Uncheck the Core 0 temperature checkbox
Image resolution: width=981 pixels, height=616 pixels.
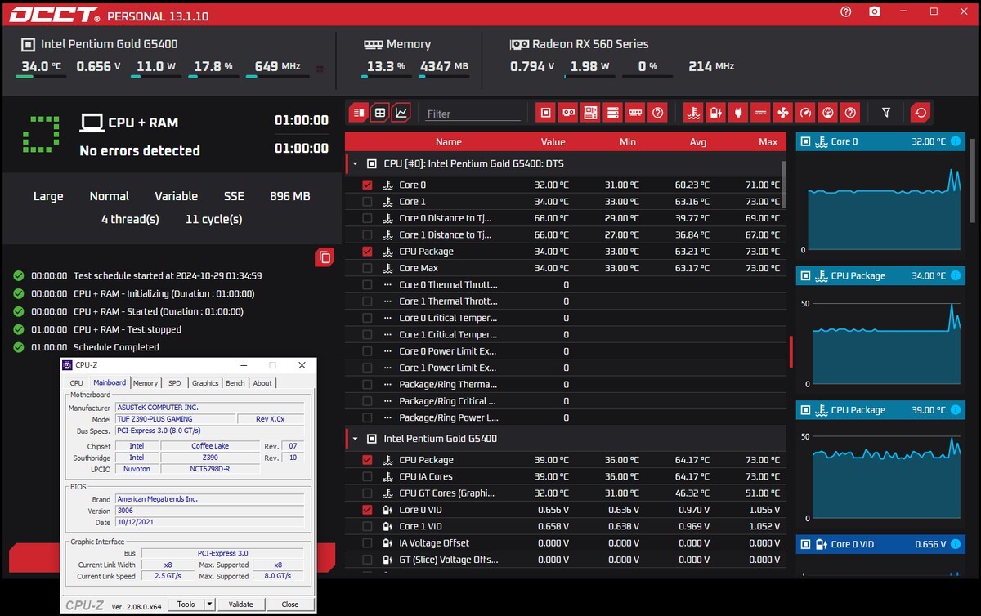[x=367, y=185]
